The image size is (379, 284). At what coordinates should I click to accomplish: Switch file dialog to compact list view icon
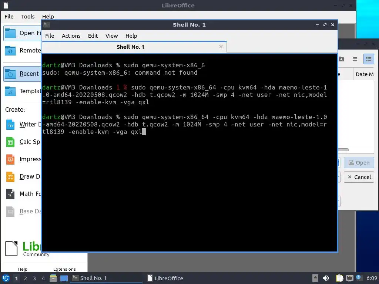355,59
